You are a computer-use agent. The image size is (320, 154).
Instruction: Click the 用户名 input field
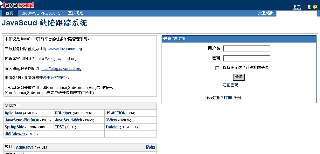247,49
